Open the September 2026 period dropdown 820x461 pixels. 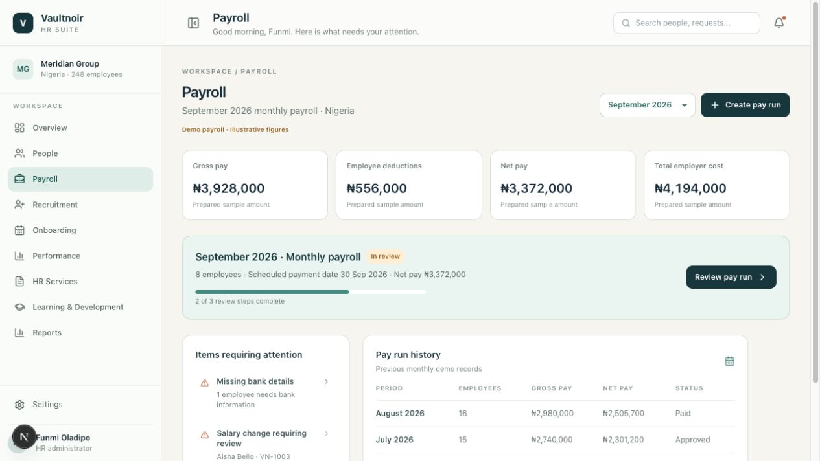coord(647,105)
